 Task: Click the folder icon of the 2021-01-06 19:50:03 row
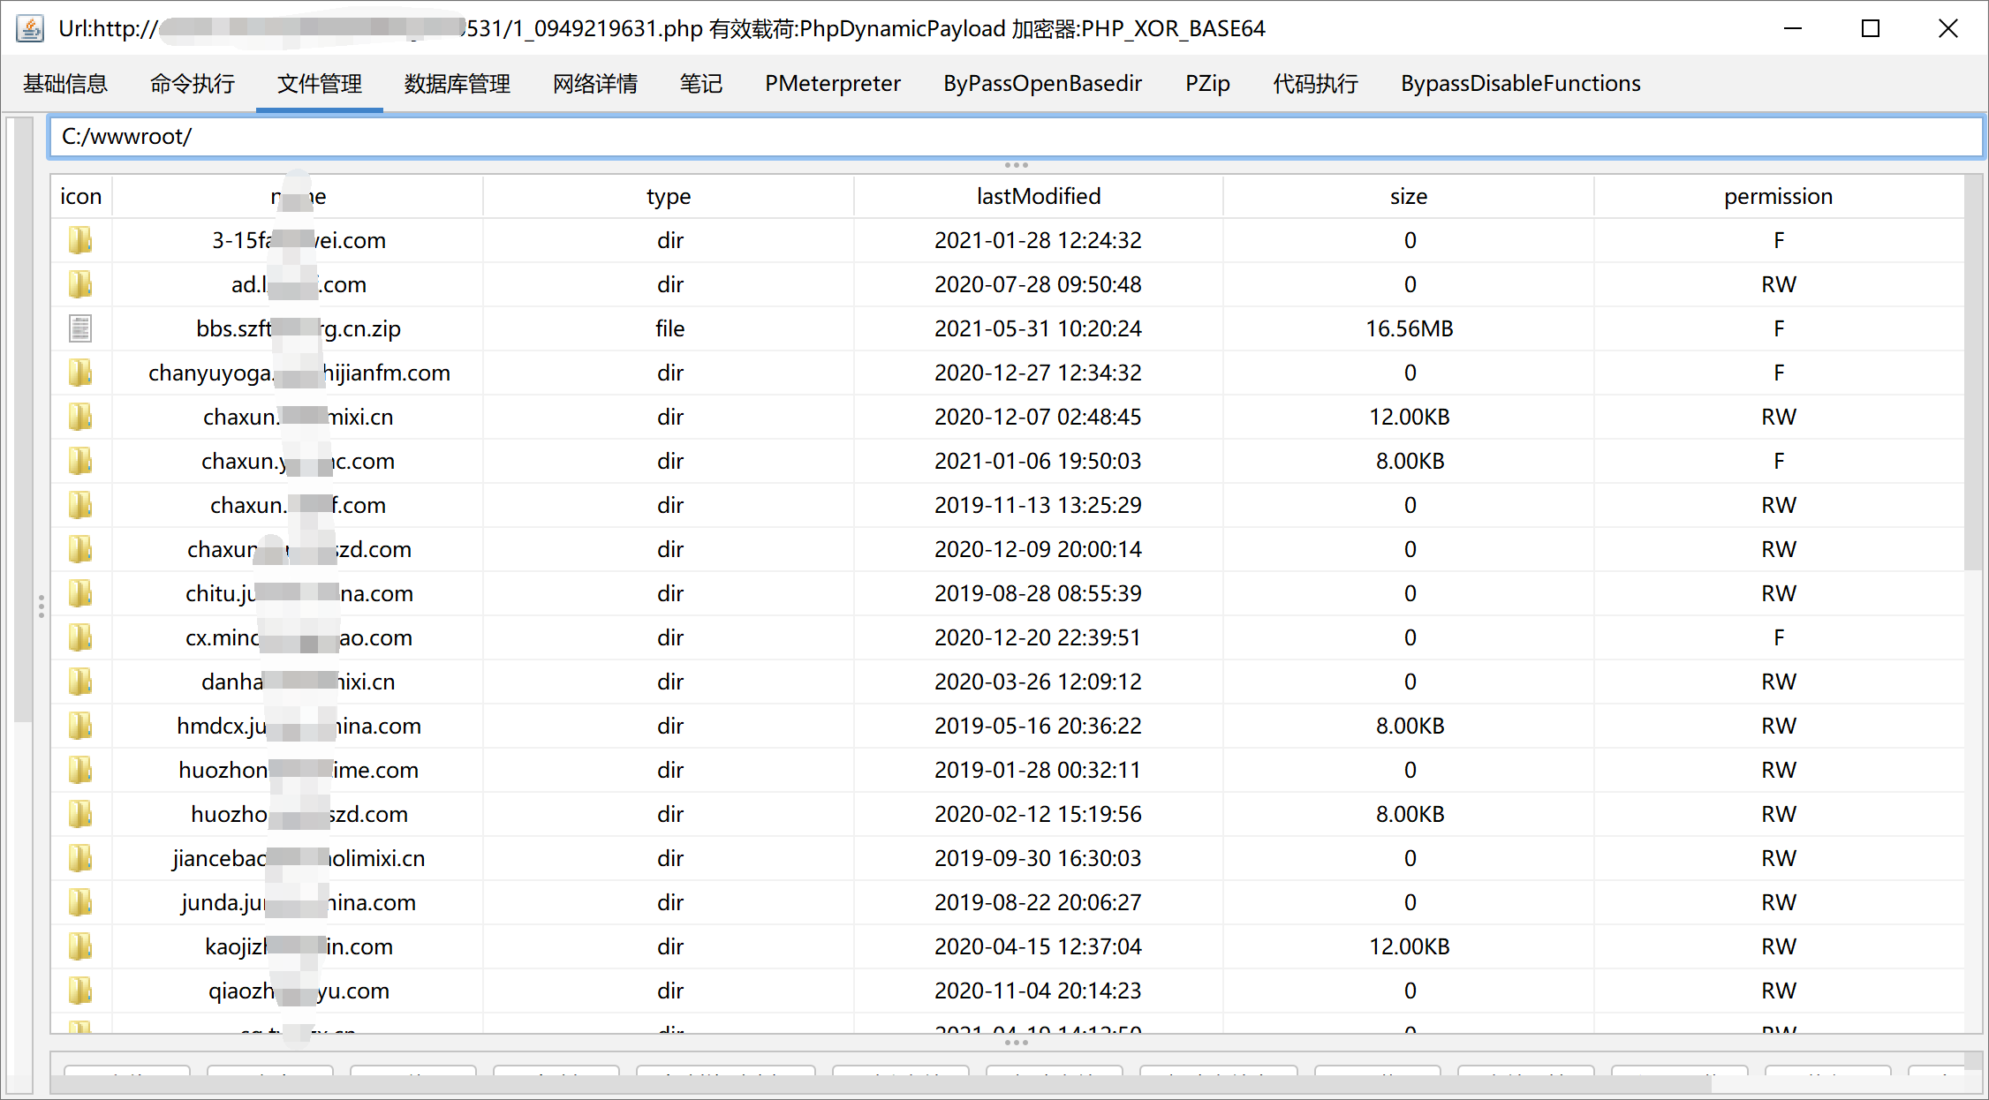coord(80,461)
